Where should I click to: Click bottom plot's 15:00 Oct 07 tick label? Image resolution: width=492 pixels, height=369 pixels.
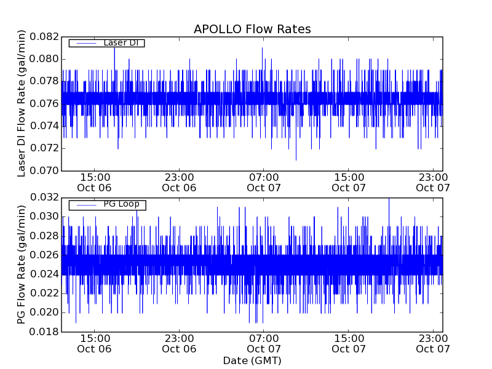coord(349,343)
